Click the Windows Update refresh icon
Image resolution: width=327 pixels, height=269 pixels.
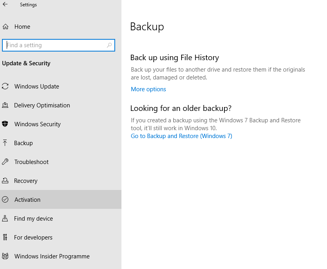coord(5,86)
